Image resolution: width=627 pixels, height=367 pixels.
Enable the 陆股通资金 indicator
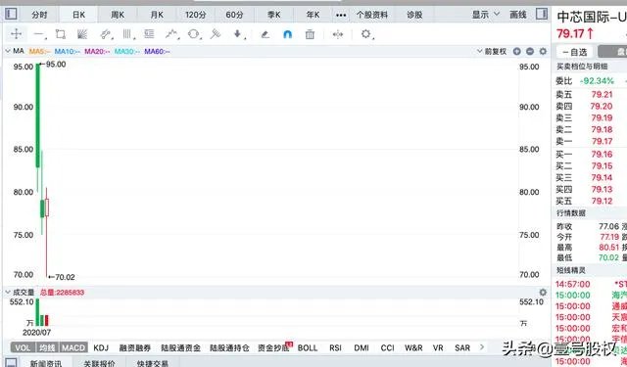click(x=180, y=347)
